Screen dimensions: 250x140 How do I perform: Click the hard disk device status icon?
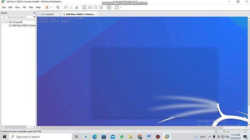216,131
